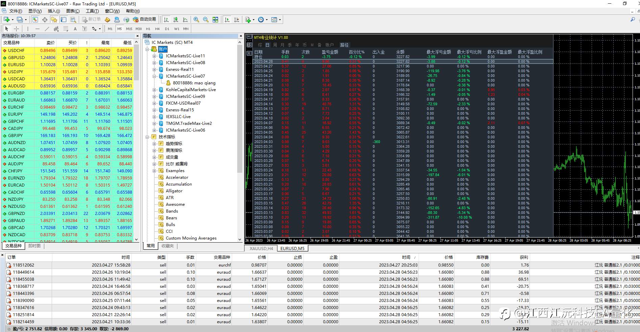The height and width of the screenshot is (332, 640).
Task: Select the H1 timeframe button
Action: [x=148, y=29]
